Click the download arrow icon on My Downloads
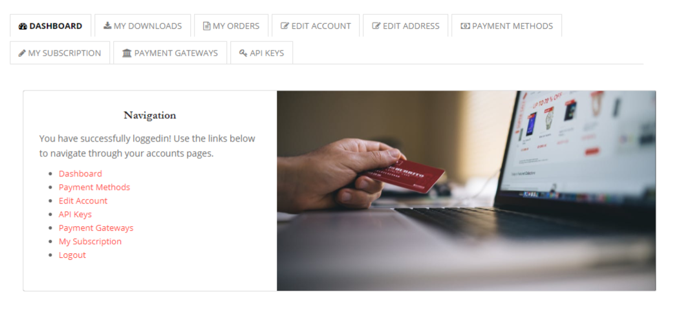Screen dimensions: 679x325 pyautogui.click(x=107, y=26)
